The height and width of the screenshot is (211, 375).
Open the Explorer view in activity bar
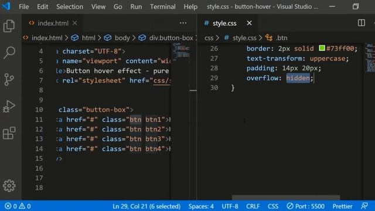(9, 26)
